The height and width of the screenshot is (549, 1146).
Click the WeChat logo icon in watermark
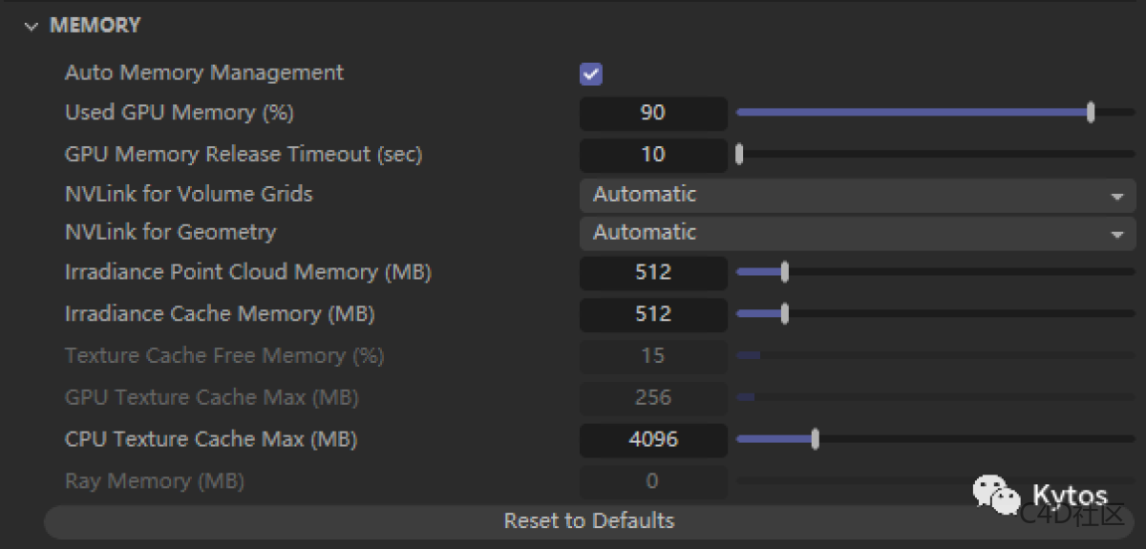coord(995,494)
